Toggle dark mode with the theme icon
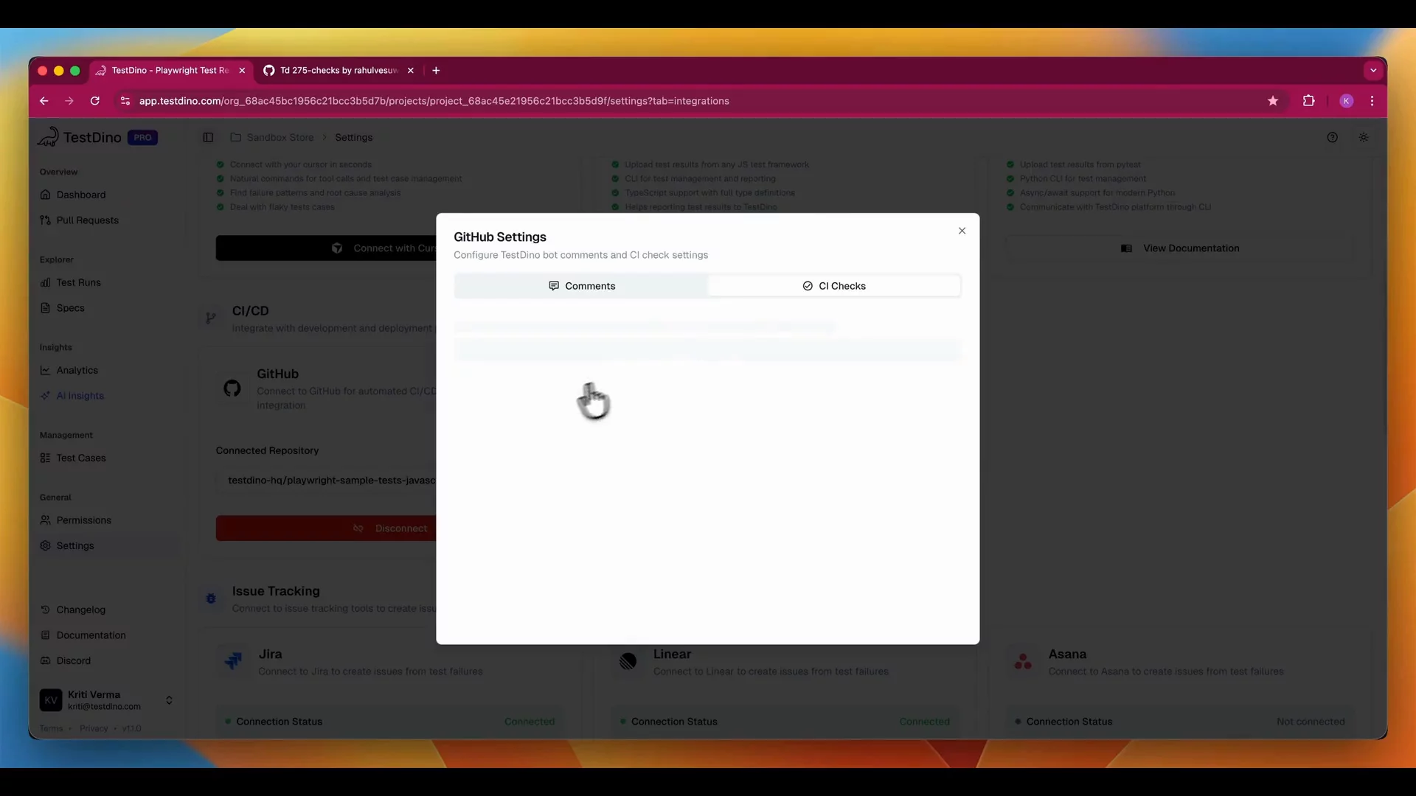 1363,137
